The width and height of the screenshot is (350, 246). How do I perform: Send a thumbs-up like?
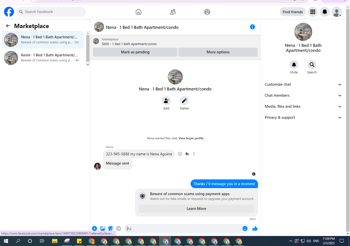pyautogui.click(x=255, y=228)
